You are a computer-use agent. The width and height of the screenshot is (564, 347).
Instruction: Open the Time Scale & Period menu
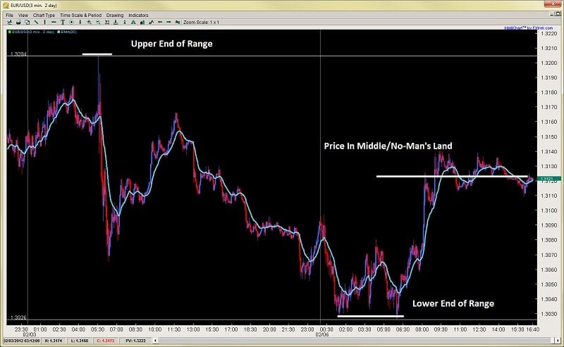80,15
